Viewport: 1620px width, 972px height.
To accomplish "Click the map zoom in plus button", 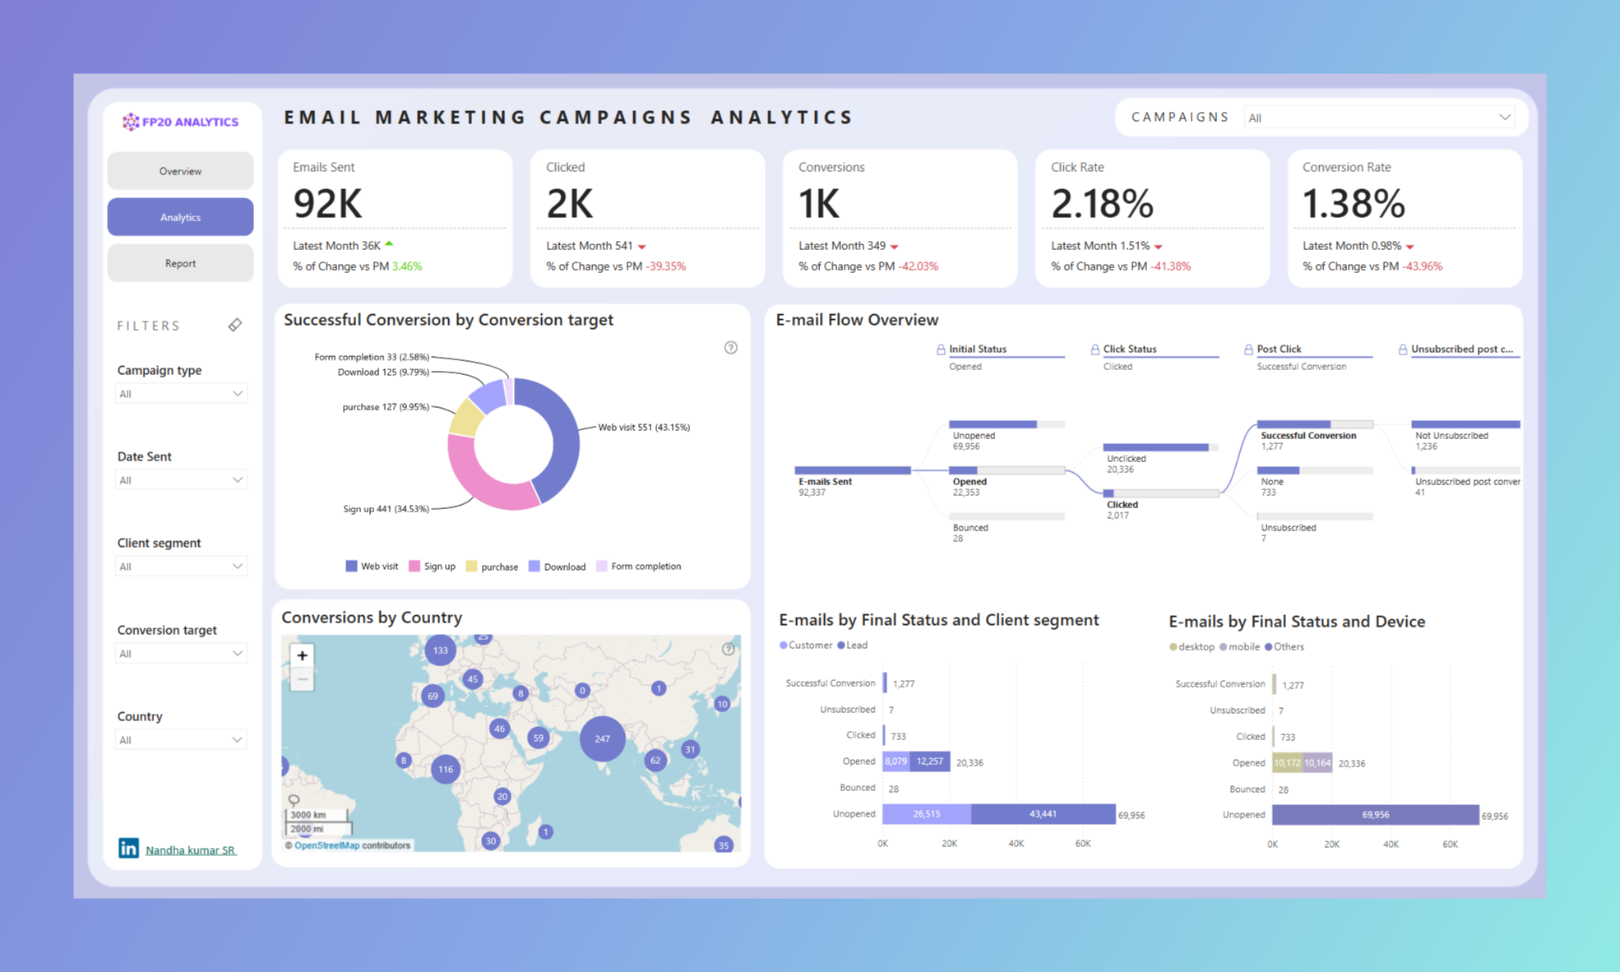I will point(302,655).
